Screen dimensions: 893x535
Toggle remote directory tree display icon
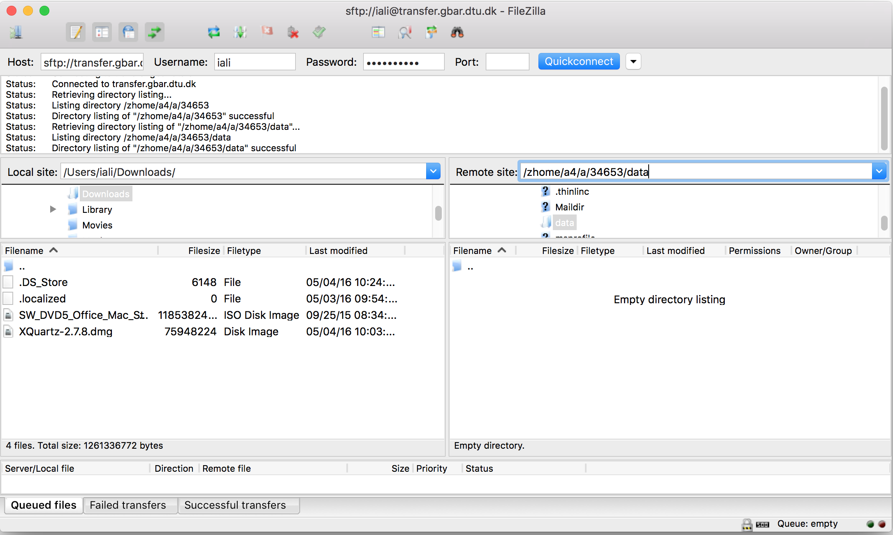(128, 32)
